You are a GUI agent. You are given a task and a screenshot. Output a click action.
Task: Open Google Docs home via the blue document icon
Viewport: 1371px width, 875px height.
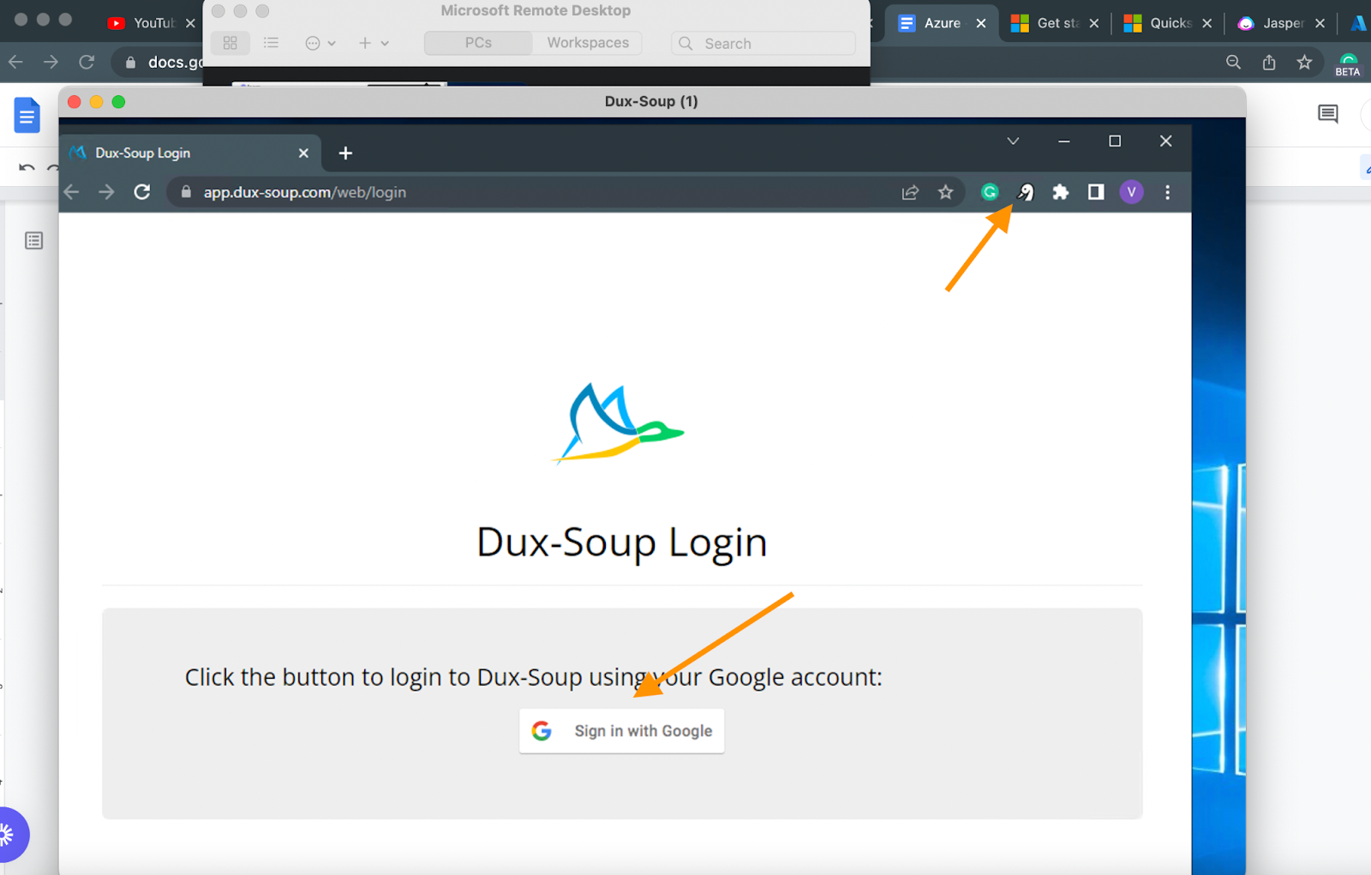point(27,115)
